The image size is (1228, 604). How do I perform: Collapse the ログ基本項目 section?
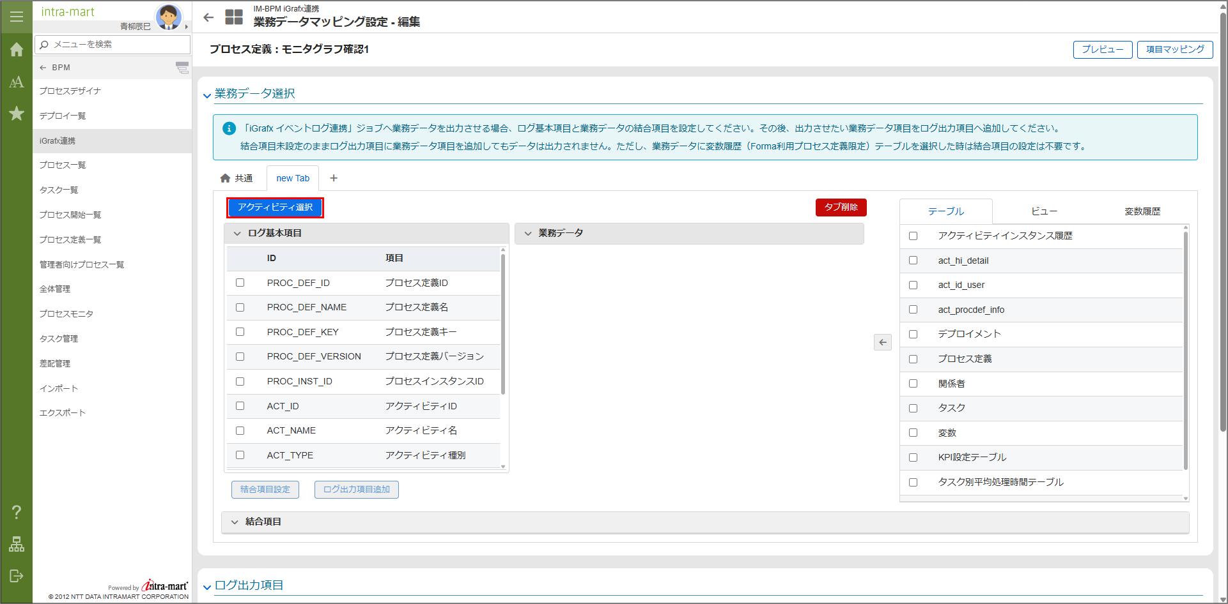click(x=237, y=234)
